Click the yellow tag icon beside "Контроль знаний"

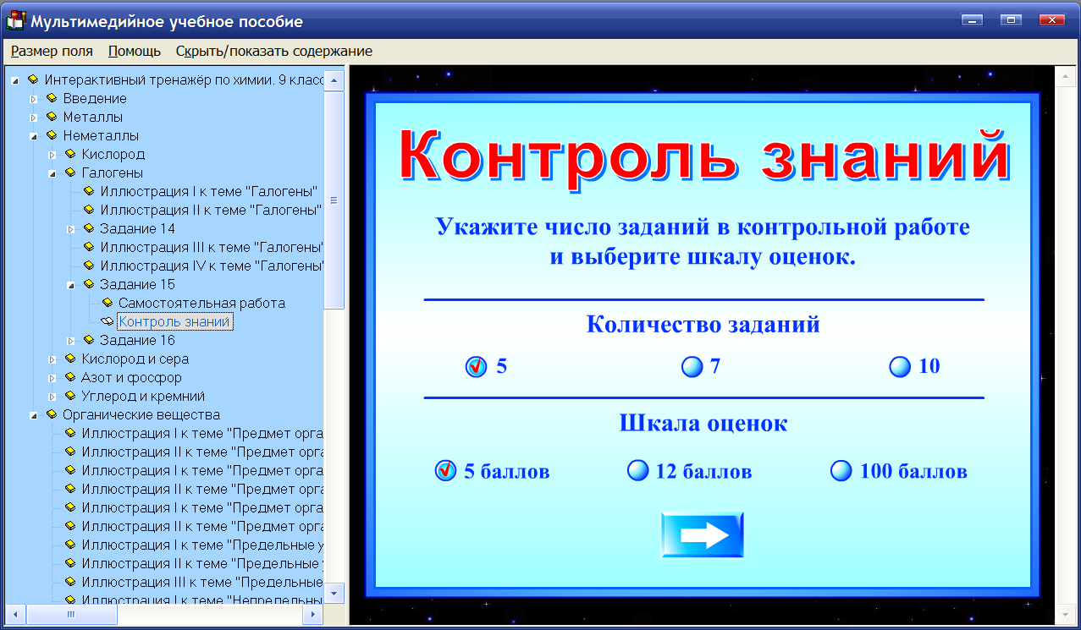[x=108, y=321]
